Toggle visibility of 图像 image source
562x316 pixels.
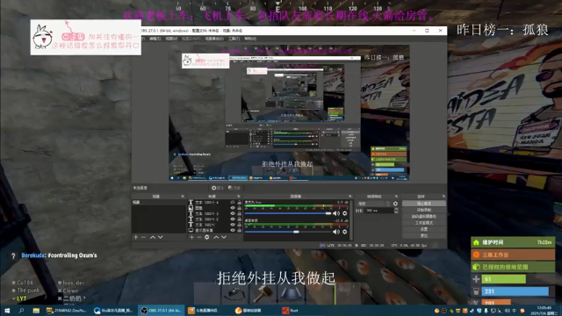point(233,208)
